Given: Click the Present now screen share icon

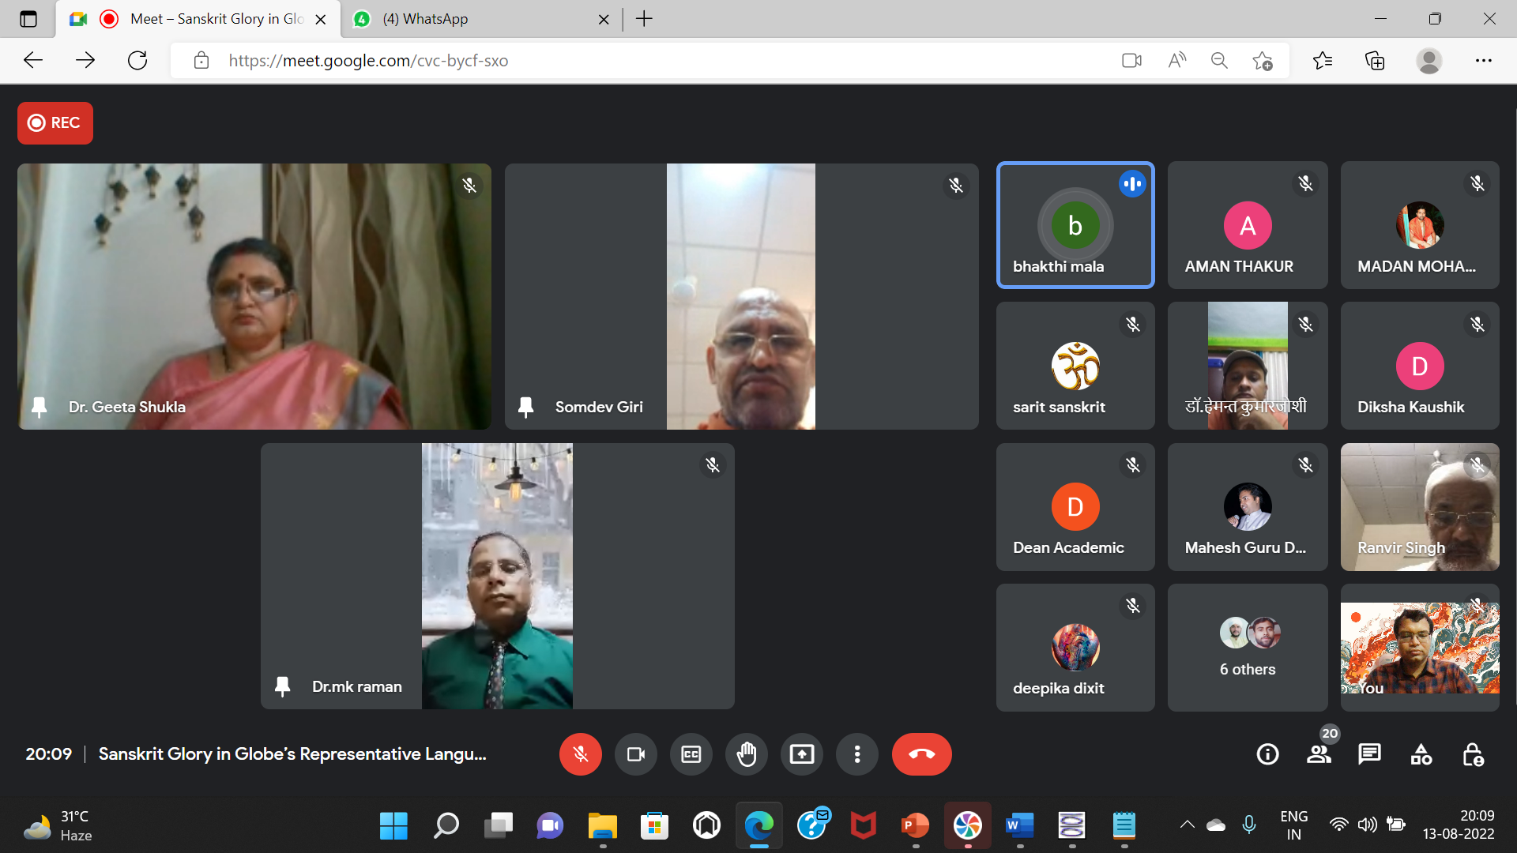Looking at the screenshot, I should 801,754.
